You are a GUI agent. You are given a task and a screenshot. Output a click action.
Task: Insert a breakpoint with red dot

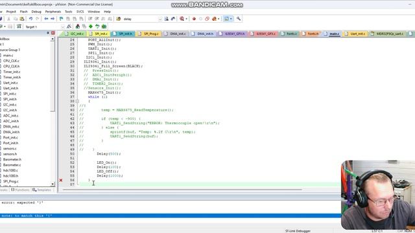[x=194, y=19]
